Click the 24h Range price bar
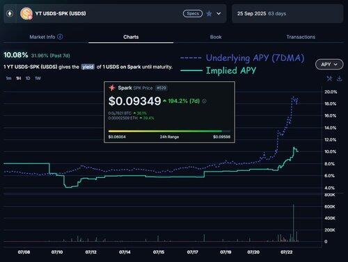This screenshot has width=348, height=262. coord(169,131)
